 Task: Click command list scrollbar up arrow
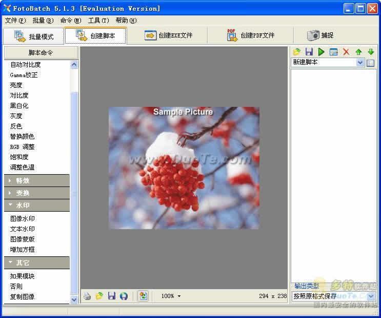click(x=74, y=65)
